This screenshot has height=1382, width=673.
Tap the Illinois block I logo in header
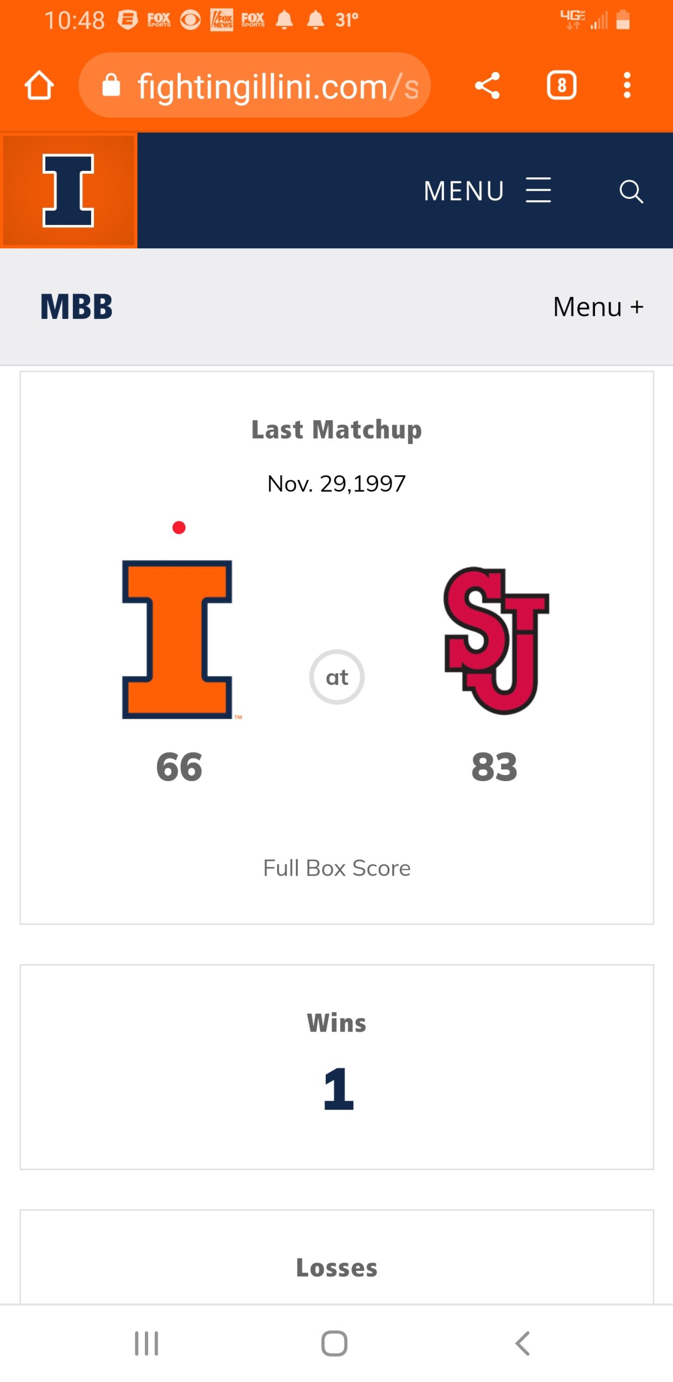69,190
